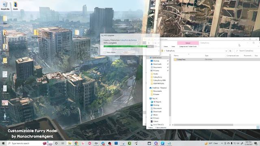Open the Recycle Bin desktop icon

point(5,6)
